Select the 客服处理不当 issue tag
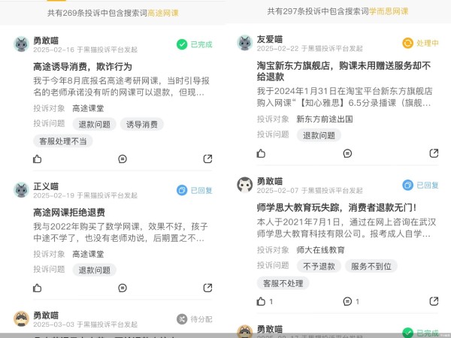Viewport: 451px width, 338px height. point(63,141)
